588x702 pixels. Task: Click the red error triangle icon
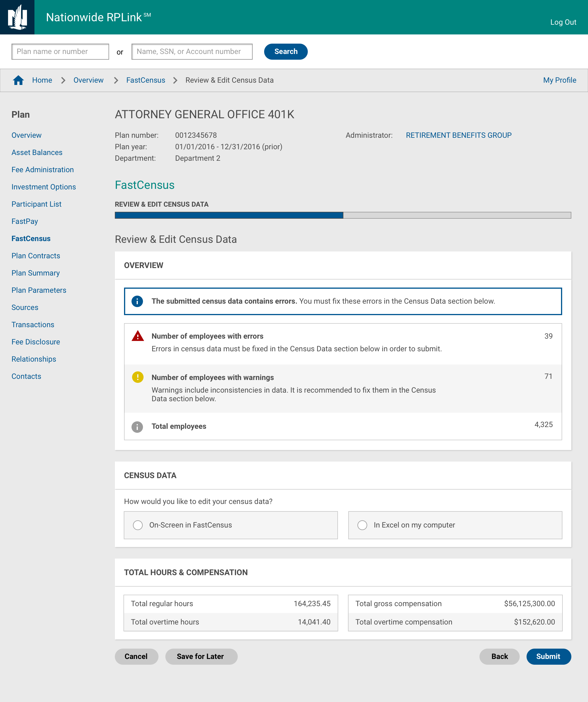138,336
